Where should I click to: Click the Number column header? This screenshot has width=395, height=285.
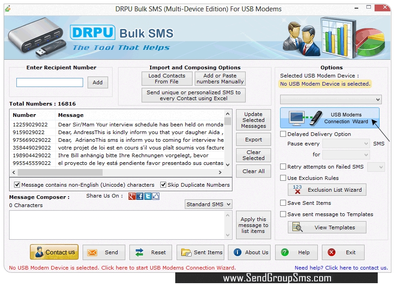coord(33,115)
